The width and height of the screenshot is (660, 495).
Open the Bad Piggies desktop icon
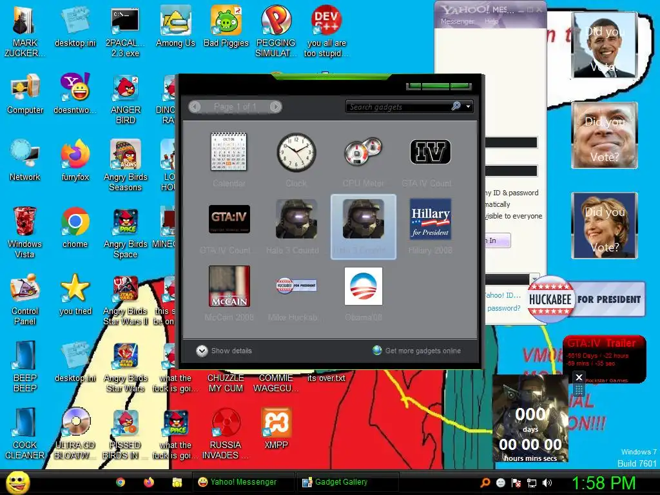226,26
